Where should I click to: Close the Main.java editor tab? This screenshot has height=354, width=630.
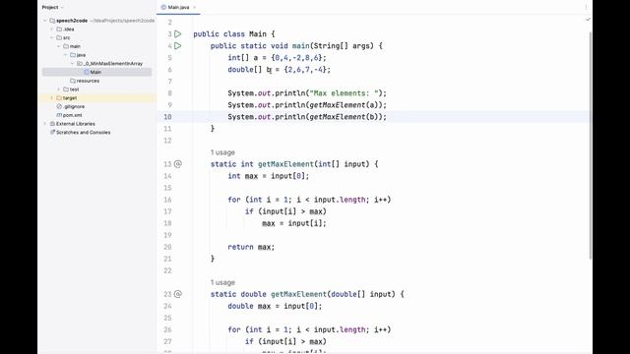(x=195, y=7)
